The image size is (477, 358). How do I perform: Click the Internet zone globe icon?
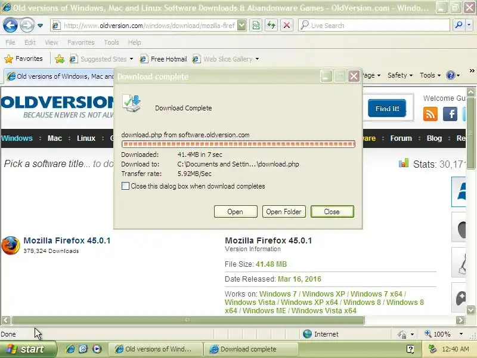[307, 334]
